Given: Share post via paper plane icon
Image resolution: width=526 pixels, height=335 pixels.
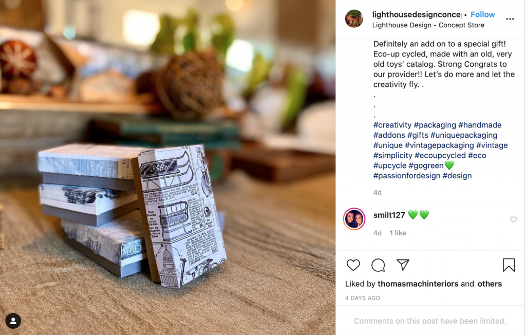Looking at the screenshot, I should tap(403, 265).
